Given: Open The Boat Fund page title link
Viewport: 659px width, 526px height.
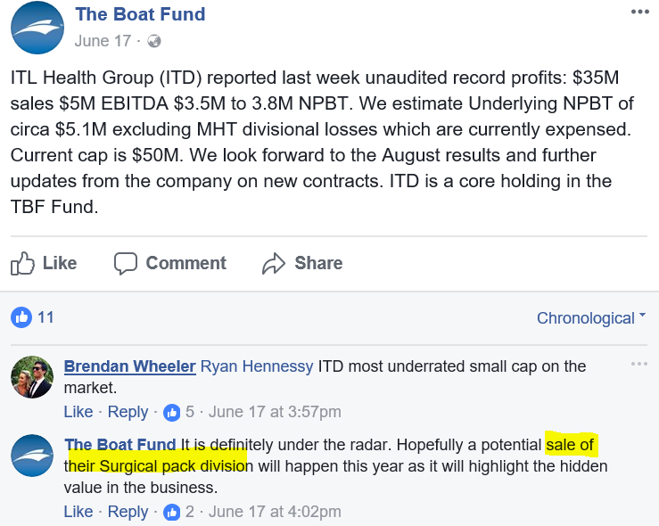Looking at the screenshot, I should pyautogui.click(x=140, y=14).
